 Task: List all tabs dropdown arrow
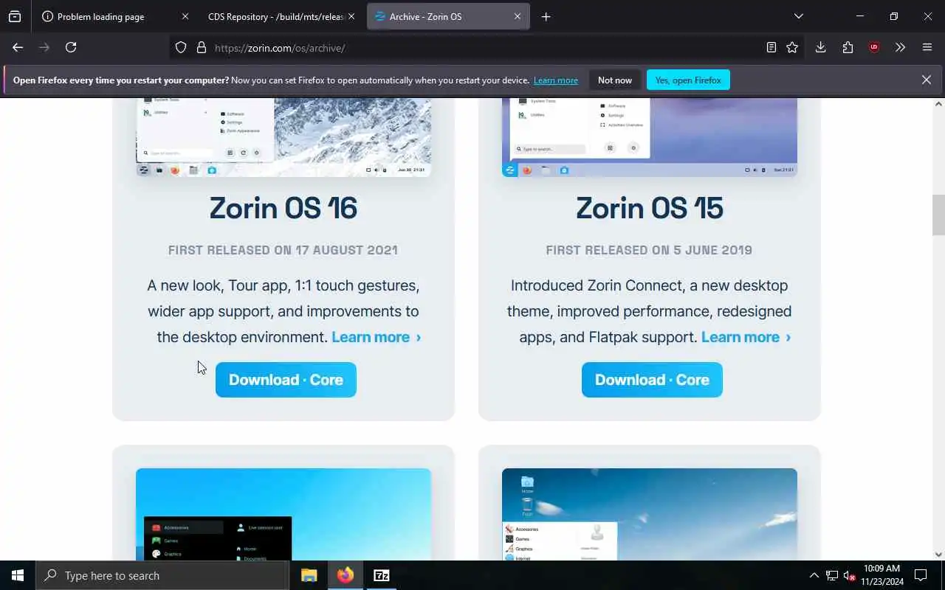point(798,16)
